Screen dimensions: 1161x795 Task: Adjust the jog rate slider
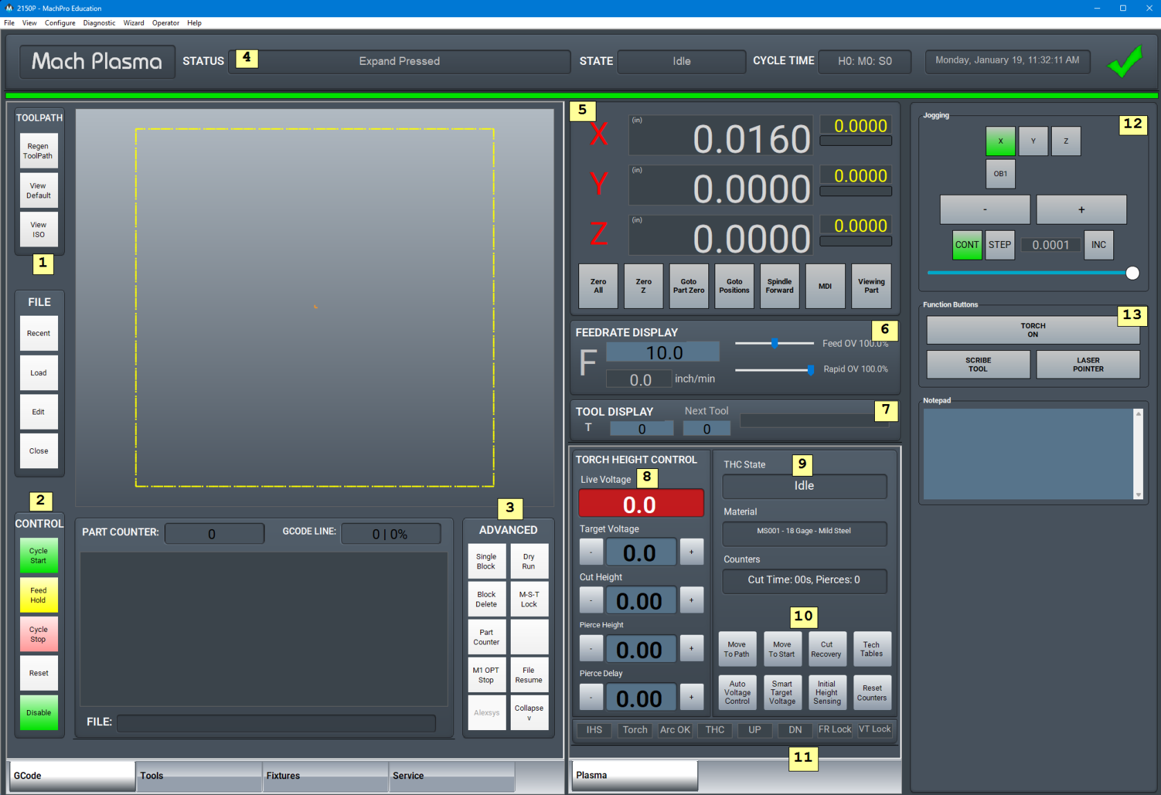1032,273
